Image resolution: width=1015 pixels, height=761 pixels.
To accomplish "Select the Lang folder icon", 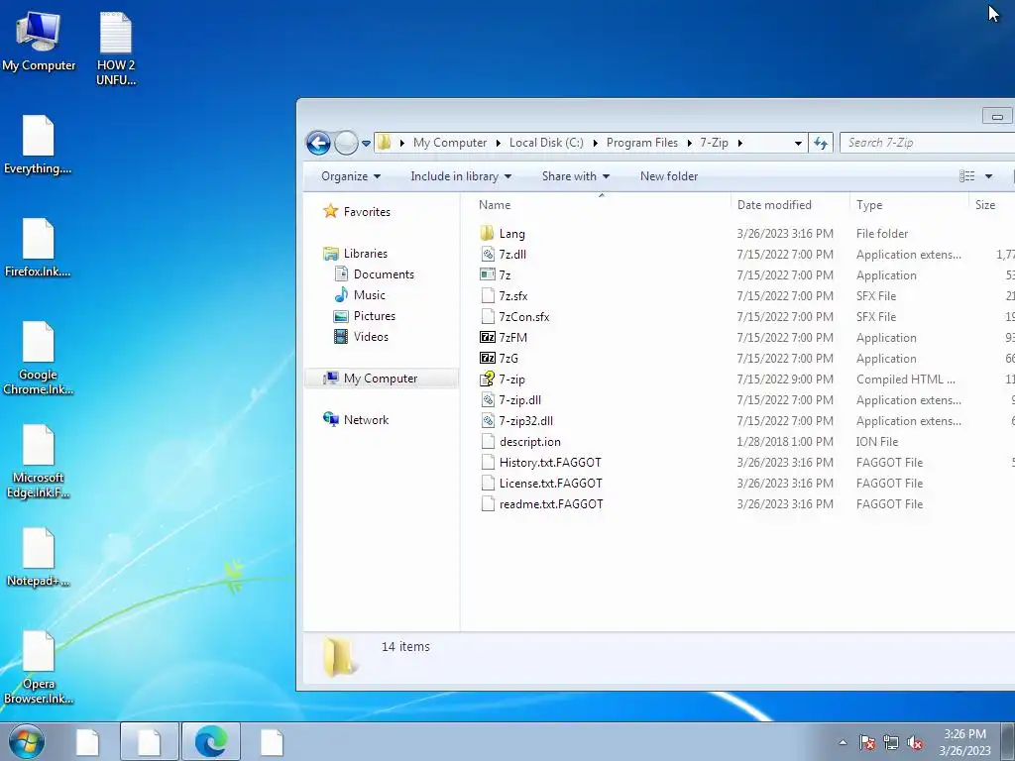I will coord(488,233).
